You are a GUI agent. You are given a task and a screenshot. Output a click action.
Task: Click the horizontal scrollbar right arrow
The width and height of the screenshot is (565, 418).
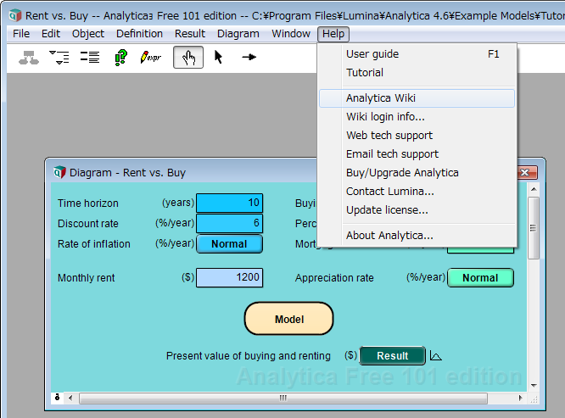click(520, 398)
